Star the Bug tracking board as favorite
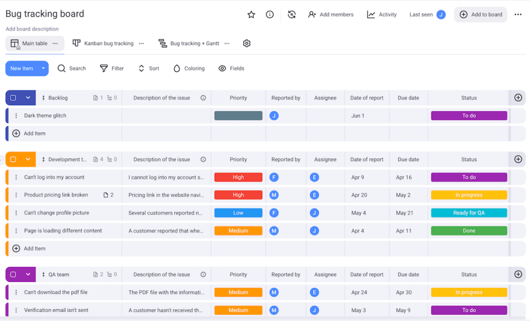Screen dimensions: 530x321 (x=251, y=14)
